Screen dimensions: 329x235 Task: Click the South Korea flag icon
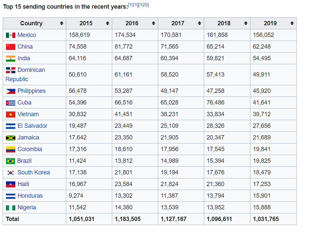coord(11,172)
